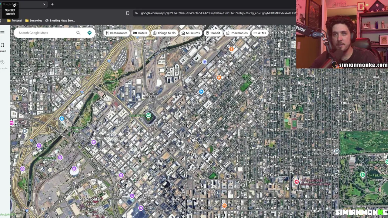Select the Museums filter chip
The height and width of the screenshot is (218, 388).
(191, 33)
